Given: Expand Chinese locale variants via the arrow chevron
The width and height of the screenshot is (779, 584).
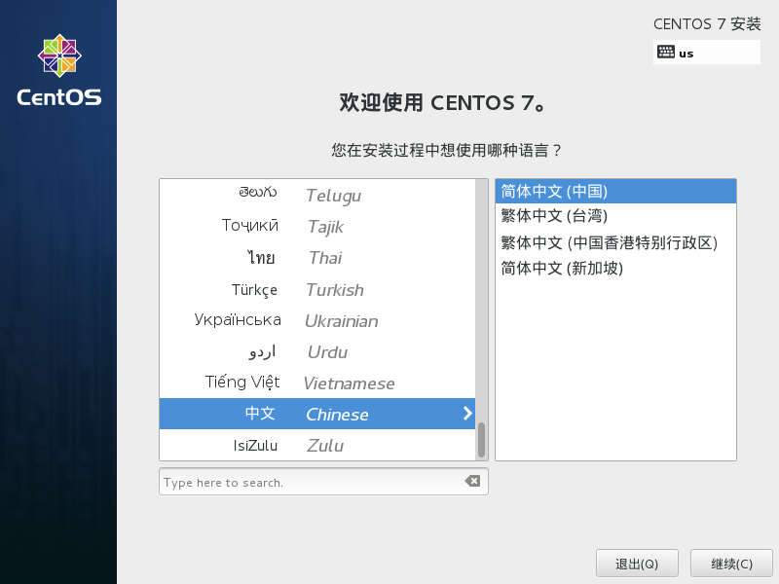Looking at the screenshot, I should click(467, 413).
